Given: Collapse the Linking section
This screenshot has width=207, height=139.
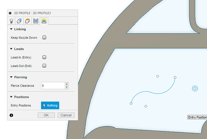Looking at the screenshot, I should [x=11, y=29].
